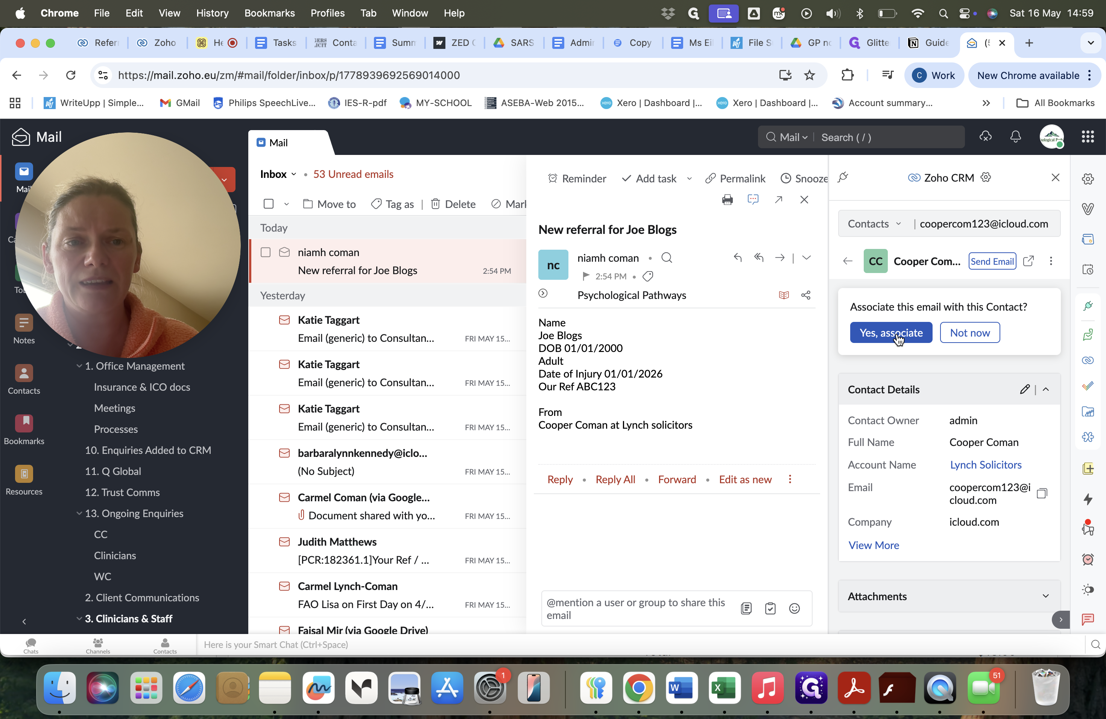Click View More in Contact Details
1106x719 pixels.
tap(874, 545)
